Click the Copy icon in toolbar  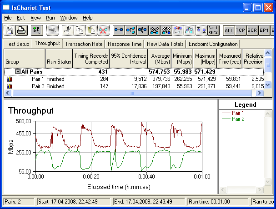click(80, 30)
